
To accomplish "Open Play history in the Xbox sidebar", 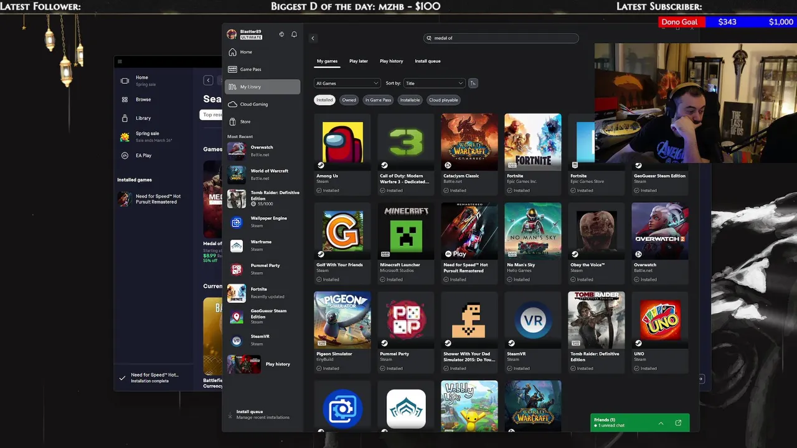I will click(263, 364).
